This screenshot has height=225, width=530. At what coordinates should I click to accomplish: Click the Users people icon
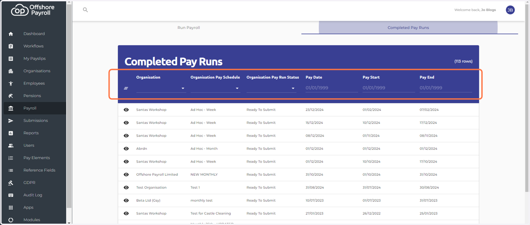click(11, 145)
